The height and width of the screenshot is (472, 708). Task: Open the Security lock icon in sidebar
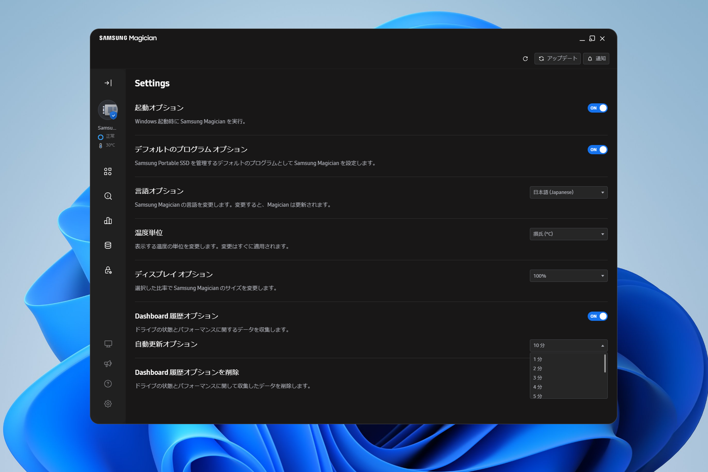tap(108, 270)
